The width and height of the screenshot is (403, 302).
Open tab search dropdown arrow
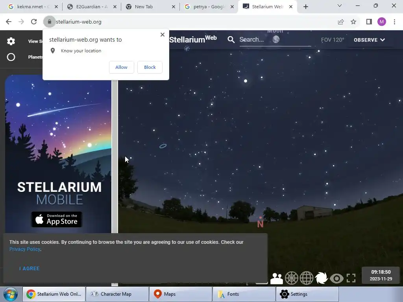340,6
